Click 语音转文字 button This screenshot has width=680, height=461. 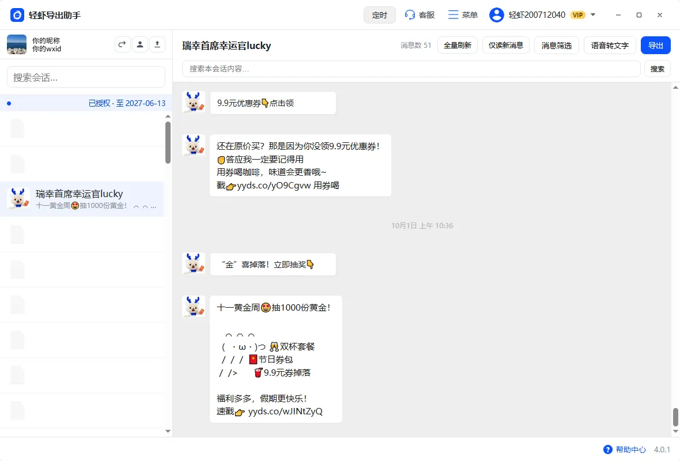tap(610, 45)
